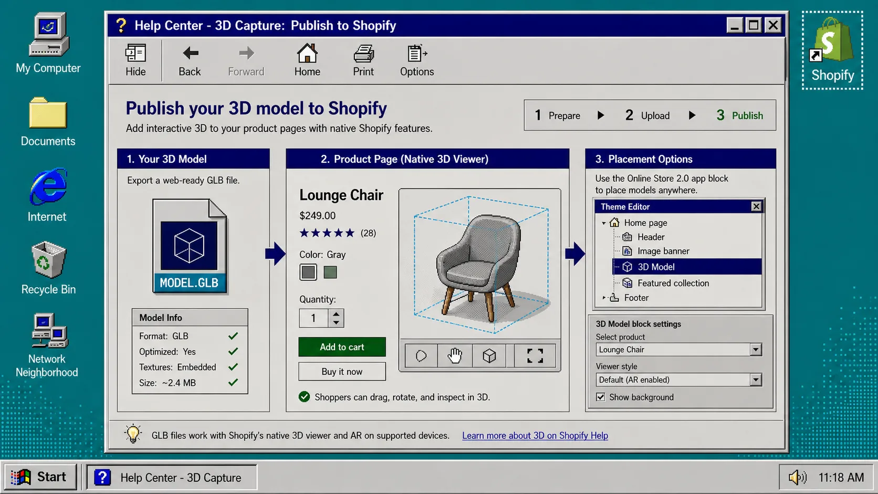Screen dimensions: 878x494
Task: Open the Shopify desktop shortcut
Action: pos(832,50)
